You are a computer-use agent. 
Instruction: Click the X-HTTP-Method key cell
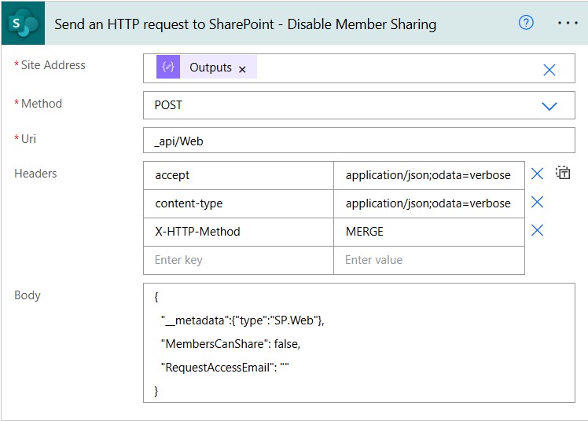pos(238,232)
